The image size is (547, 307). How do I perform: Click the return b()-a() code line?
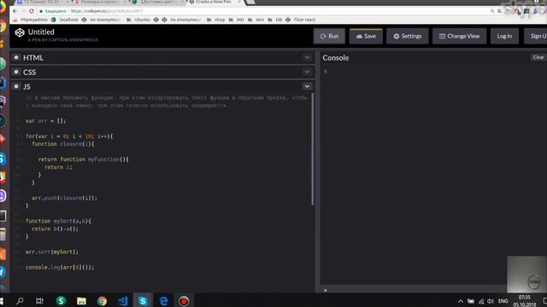55,229
